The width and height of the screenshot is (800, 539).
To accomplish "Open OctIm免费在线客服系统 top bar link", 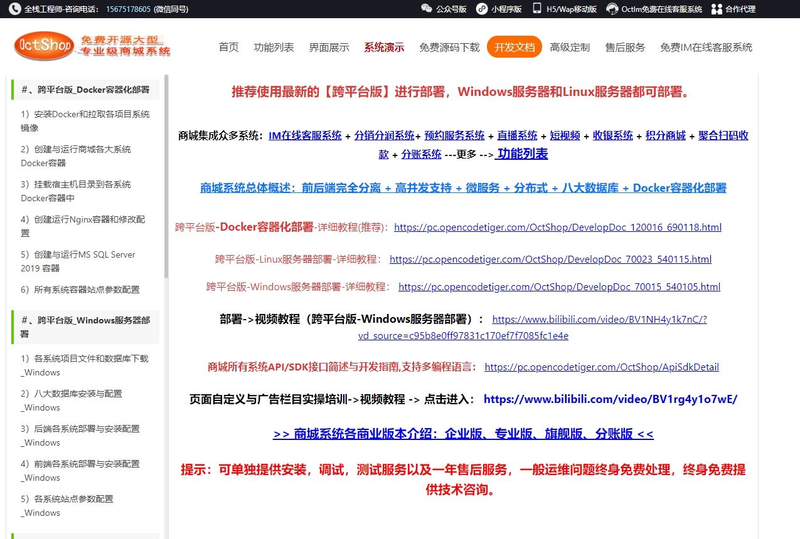I will tap(662, 9).
